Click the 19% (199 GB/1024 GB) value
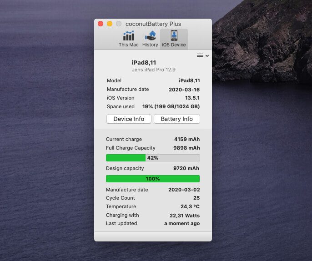Screen dimensions: 312x261 coord(171,106)
